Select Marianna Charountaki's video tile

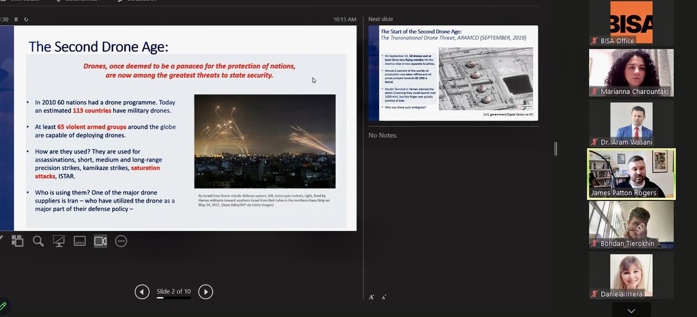631,72
